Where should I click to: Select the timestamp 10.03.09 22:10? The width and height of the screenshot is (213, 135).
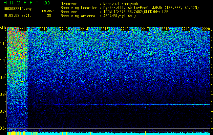point(17,16)
